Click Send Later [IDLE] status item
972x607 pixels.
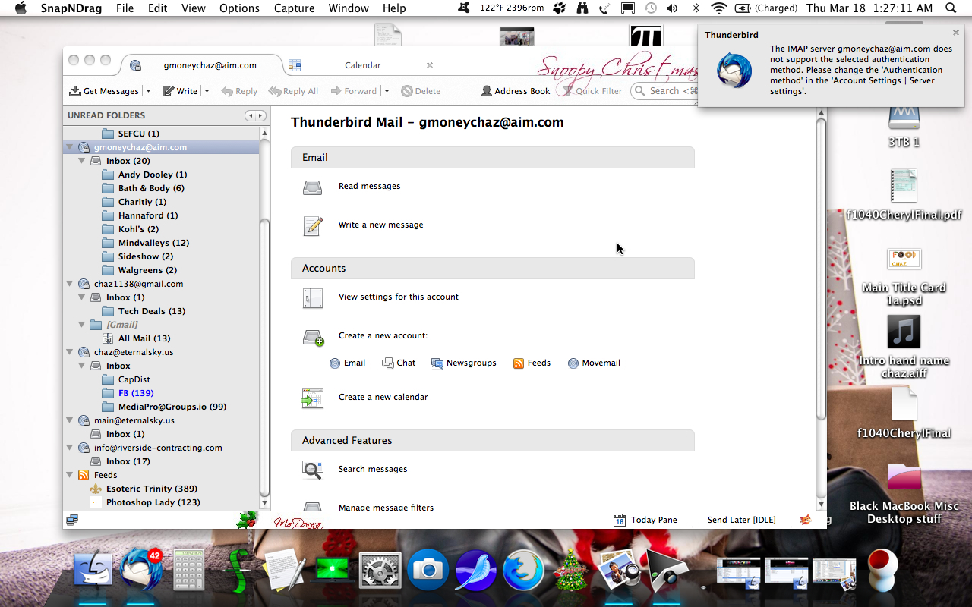(741, 520)
